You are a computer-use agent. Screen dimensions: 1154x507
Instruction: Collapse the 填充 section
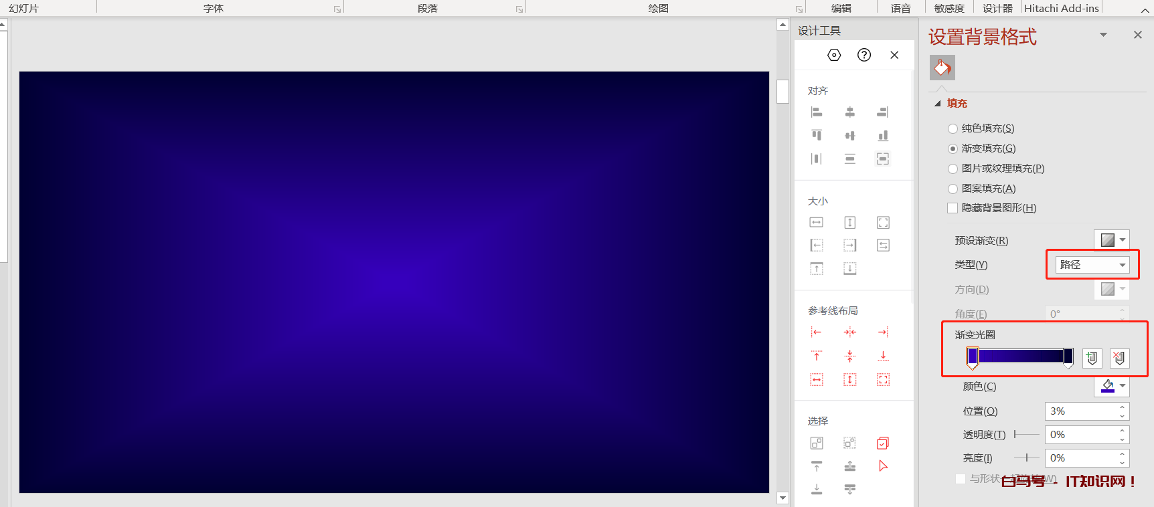coord(938,104)
